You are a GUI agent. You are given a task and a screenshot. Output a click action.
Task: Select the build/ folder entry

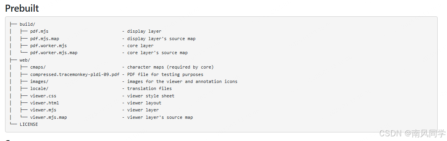click(x=27, y=24)
